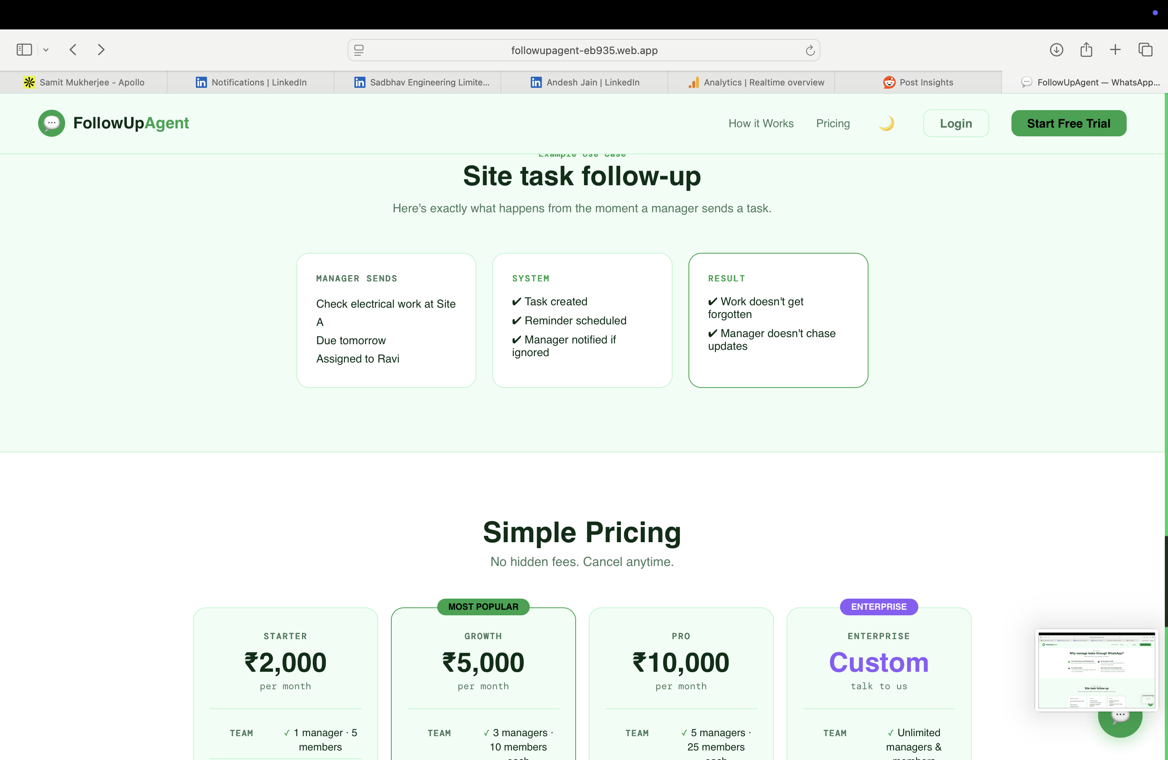The height and width of the screenshot is (760, 1168).
Task: Select FollowUpAgent — WhatsApp tab
Action: click(x=1085, y=83)
